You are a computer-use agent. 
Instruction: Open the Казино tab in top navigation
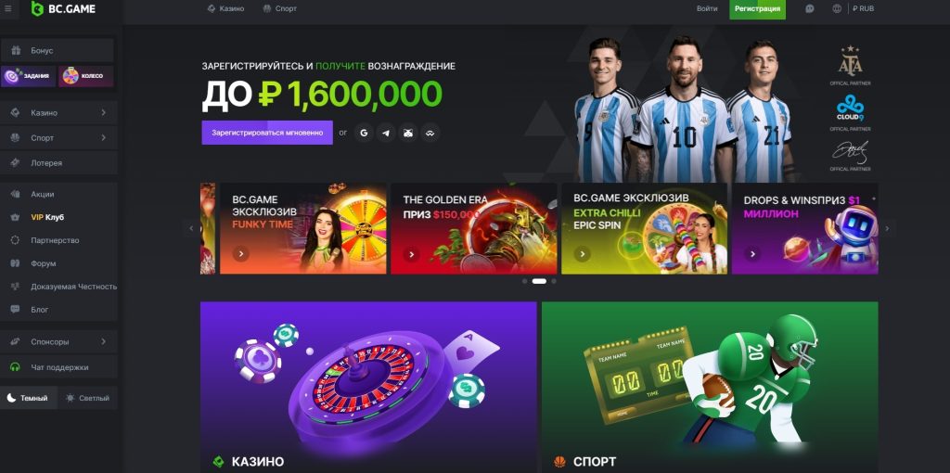pos(226,9)
